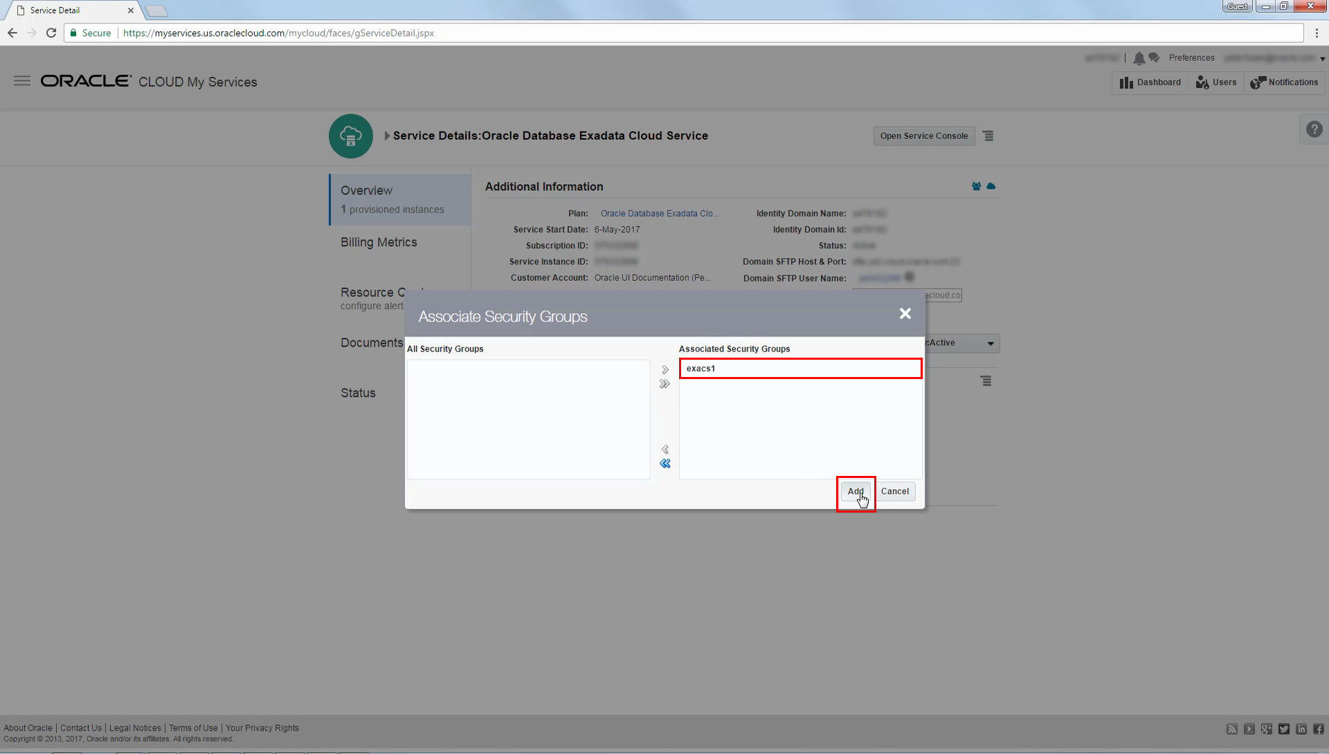Click the users group icon in Additional Information
The height and width of the screenshot is (754, 1329).
(x=976, y=187)
